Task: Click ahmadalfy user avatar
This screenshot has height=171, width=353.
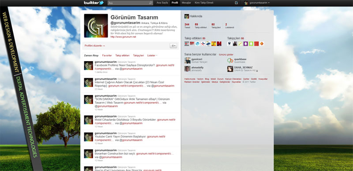Action: pyautogui.click(x=187, y=69)
